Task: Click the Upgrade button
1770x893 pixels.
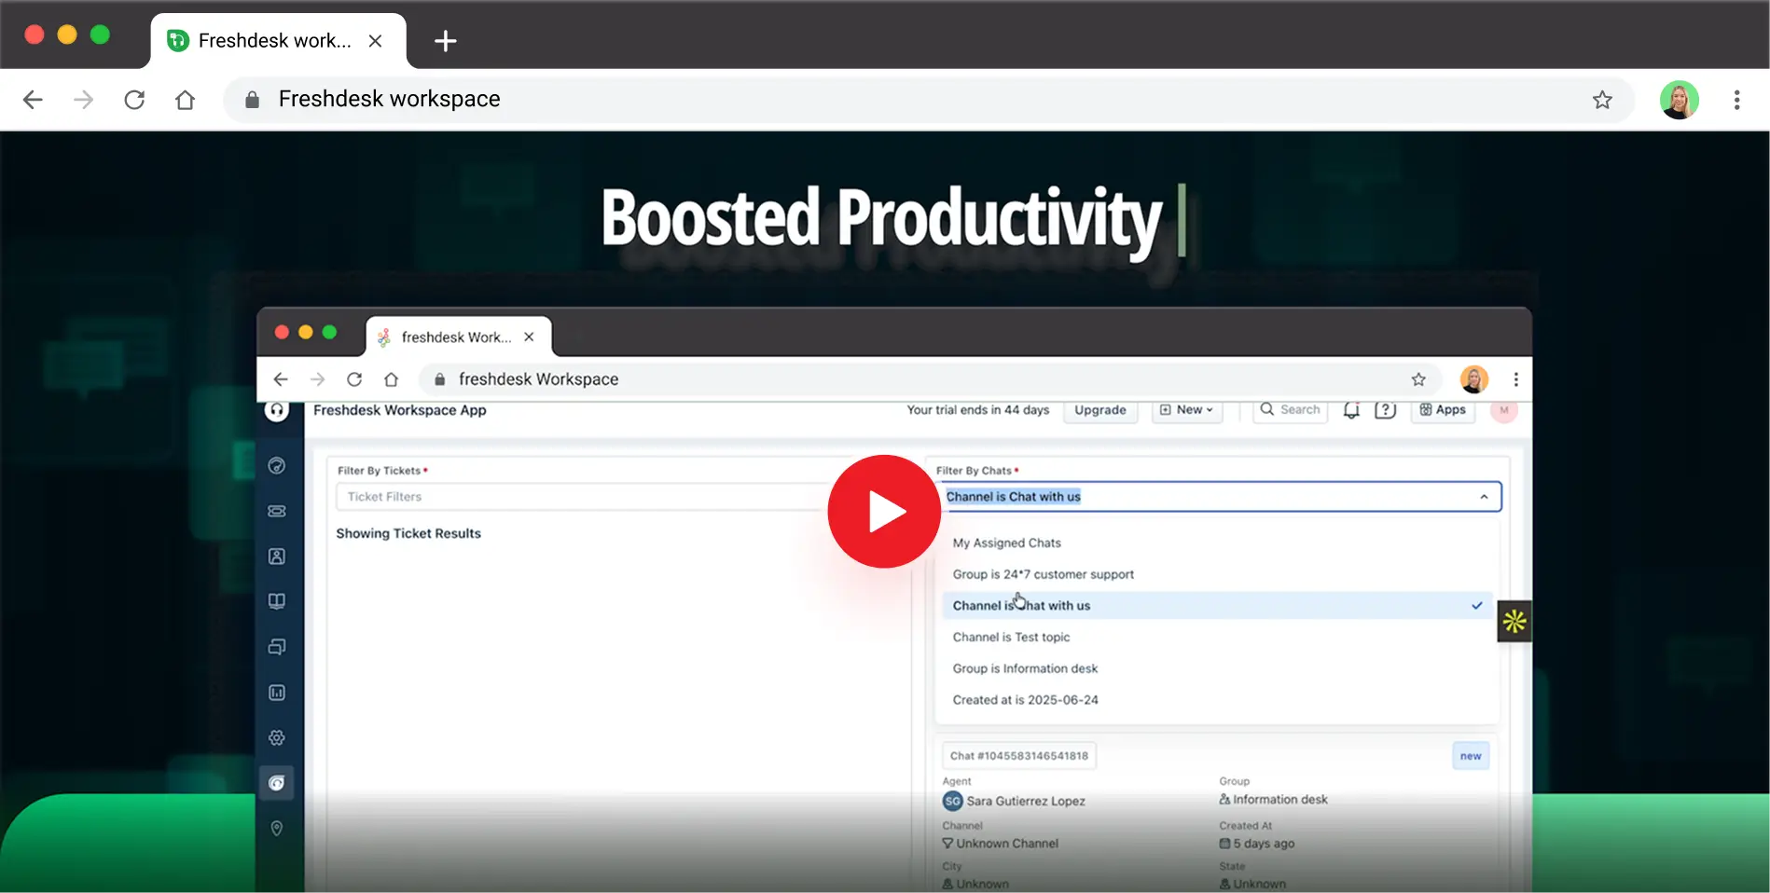Action: tap(1099, 410)
